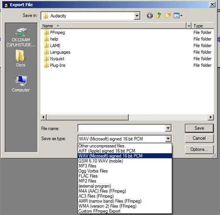Viewport: 220px width, 215px height.
Task: Choose GSM 6.10 WAV (mobile) format
Action: point(125,161)
